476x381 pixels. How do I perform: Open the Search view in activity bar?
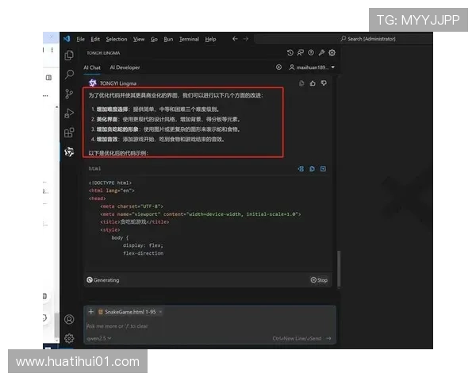pyautogui.click(x=70, y=74)
